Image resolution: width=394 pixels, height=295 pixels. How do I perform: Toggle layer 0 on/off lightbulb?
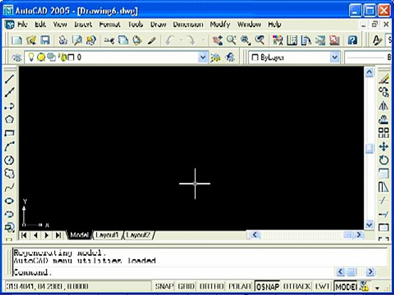pyautogui.click(x=31, y=57)
